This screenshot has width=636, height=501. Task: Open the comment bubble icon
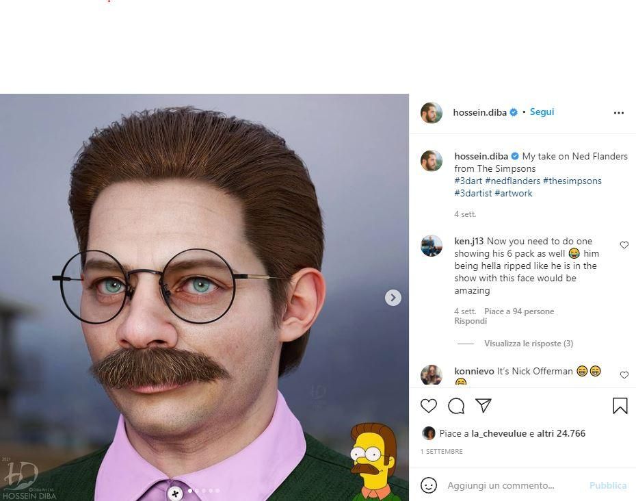[x=456, y=406]
